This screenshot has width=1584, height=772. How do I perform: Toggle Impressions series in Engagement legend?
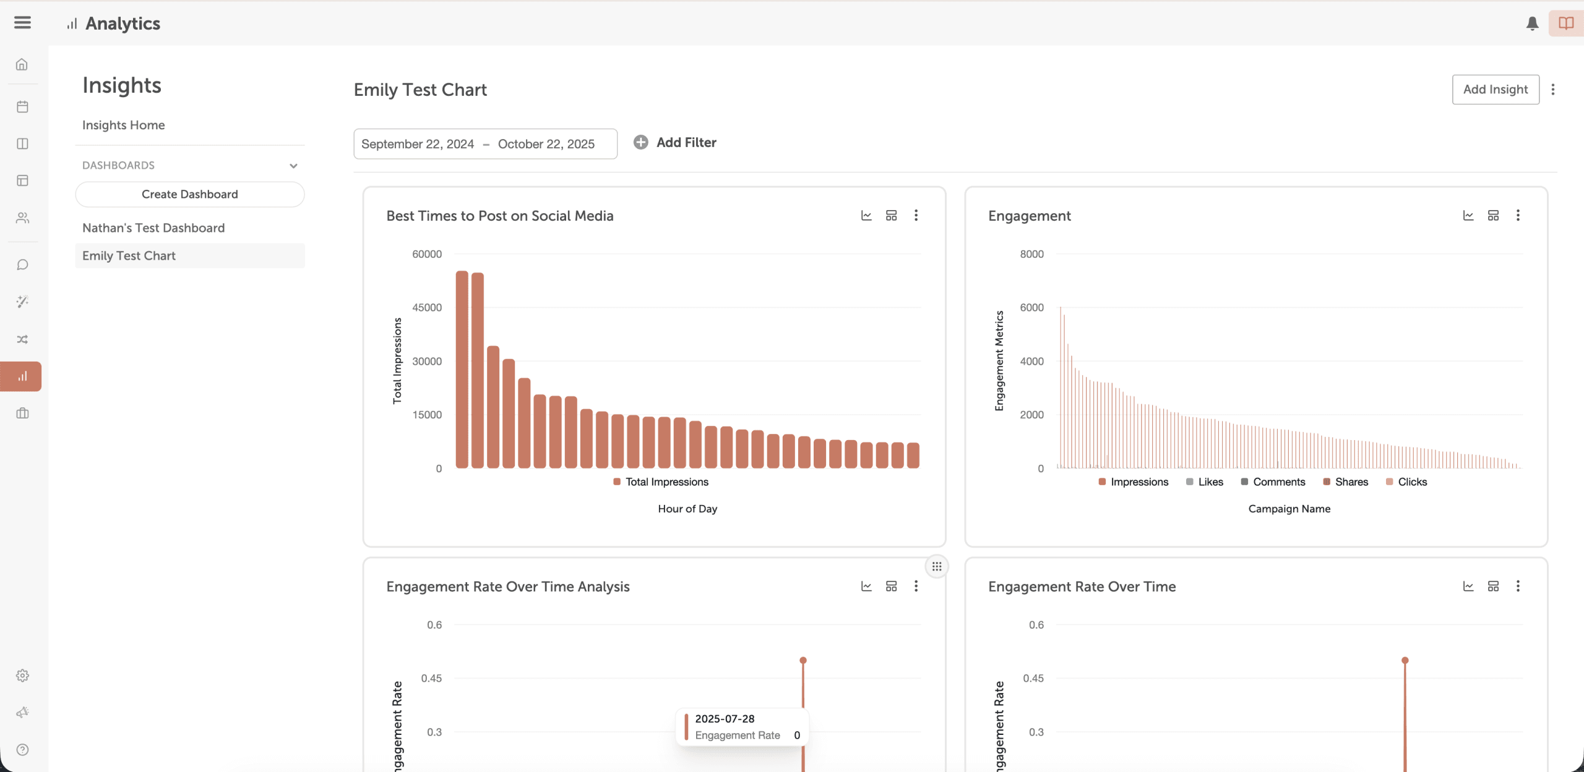[1134, 481]
